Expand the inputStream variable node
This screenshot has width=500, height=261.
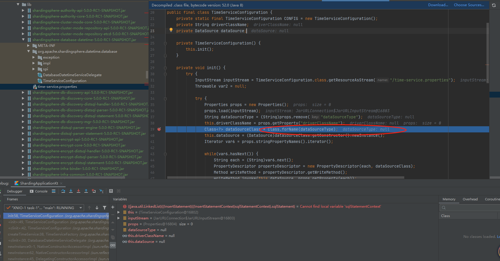pyautogui.click(x=119, y=218)
